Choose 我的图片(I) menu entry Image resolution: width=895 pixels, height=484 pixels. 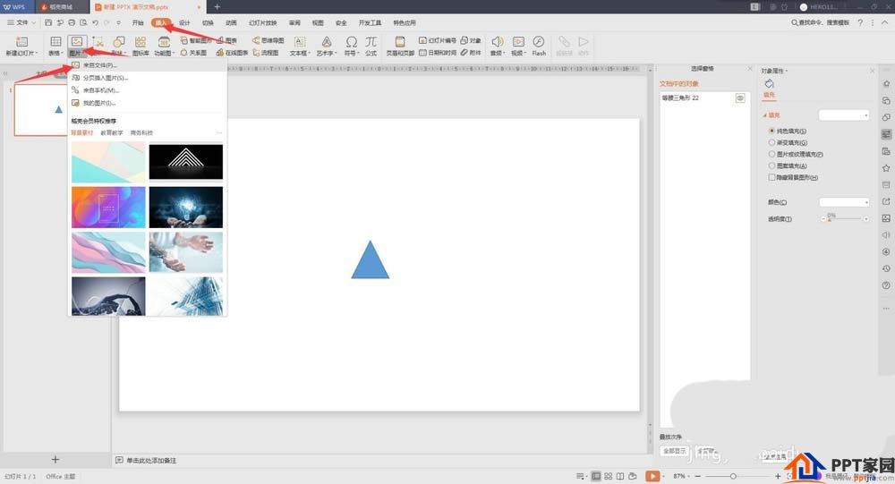pyautogui.click(x=148, y=103)
